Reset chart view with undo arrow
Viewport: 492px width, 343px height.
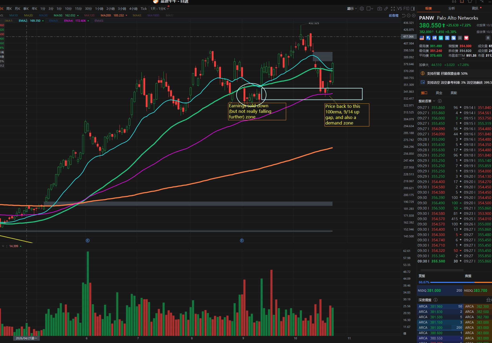(404, 15)
